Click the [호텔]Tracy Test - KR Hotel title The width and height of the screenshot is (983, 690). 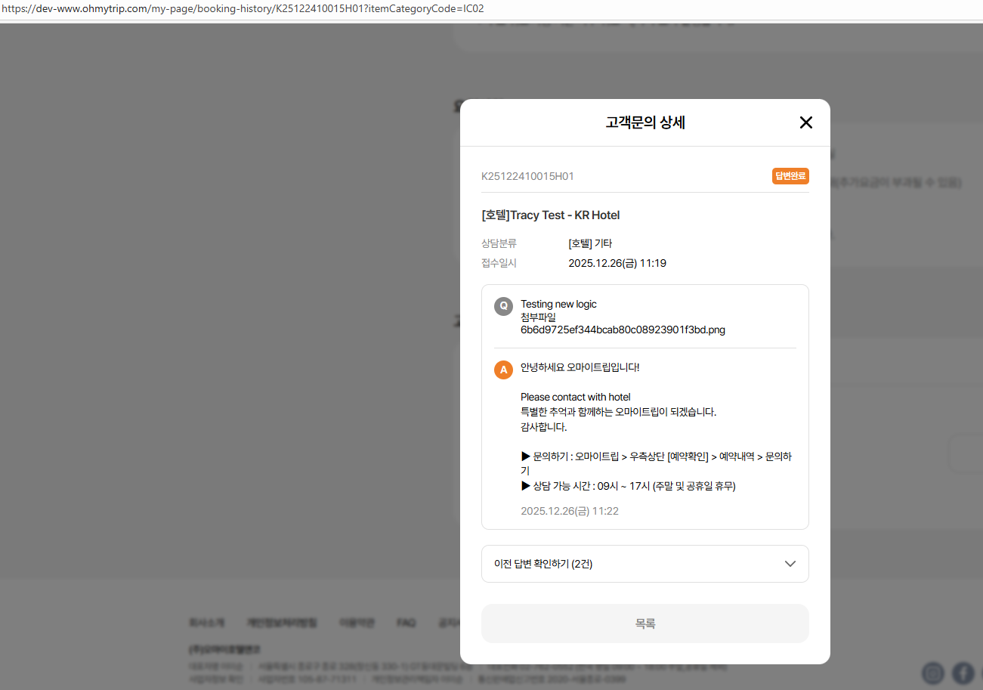coord(550,215)
